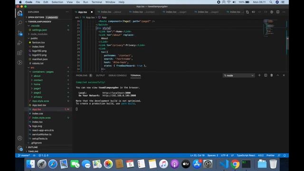Open the Manage gear in activity bar

coord(20,148)
